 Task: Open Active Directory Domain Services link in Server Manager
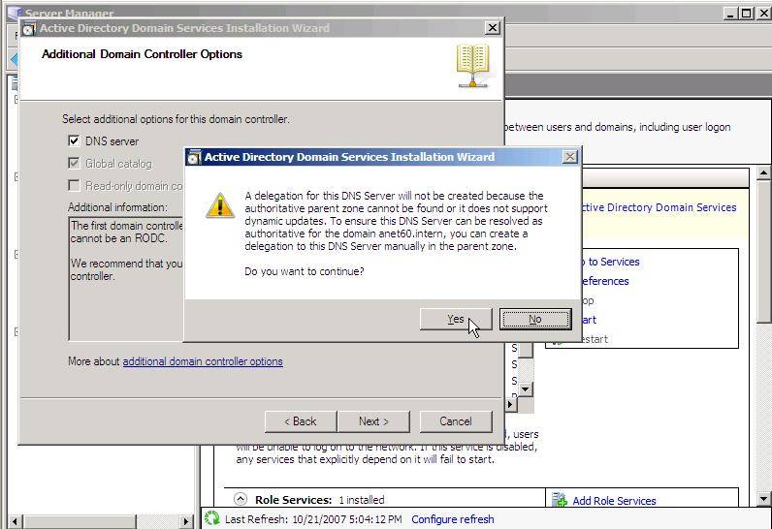pos(659,207)
